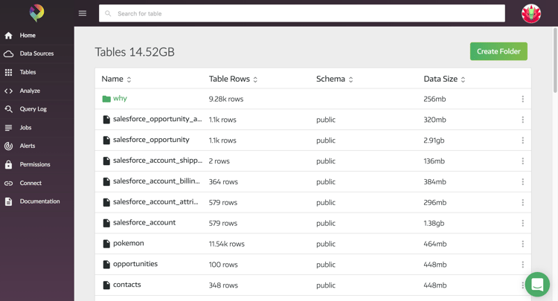Go to Data Sources in sidebar
The height and width of the screenshot is (301, 558).
coord(36,54)
